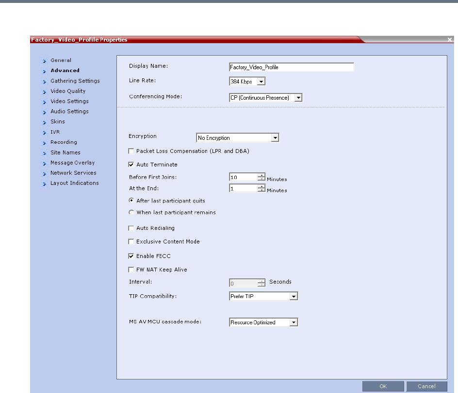Click the arrow icon beside General
This screenshot has height=393, width=458.
click(x=45, y=61)
